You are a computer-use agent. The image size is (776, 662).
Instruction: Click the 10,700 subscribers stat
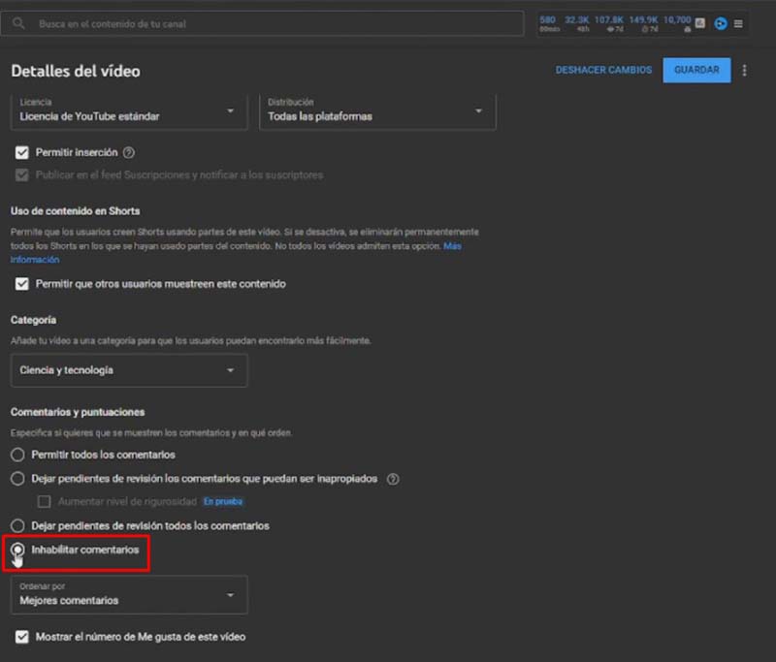[x=677, y=23]
